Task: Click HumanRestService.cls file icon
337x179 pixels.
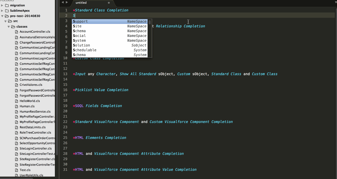Action: pyautogui.click(x=17, y=112)
